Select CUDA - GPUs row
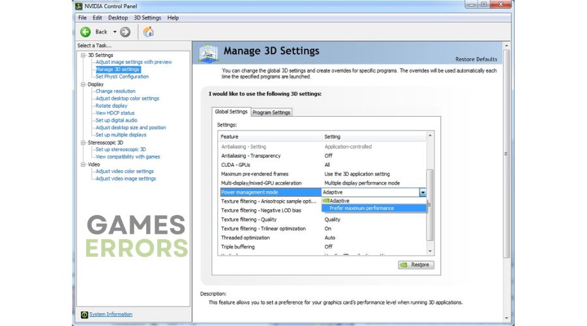The image size is (587, 326). pos(323,165)
